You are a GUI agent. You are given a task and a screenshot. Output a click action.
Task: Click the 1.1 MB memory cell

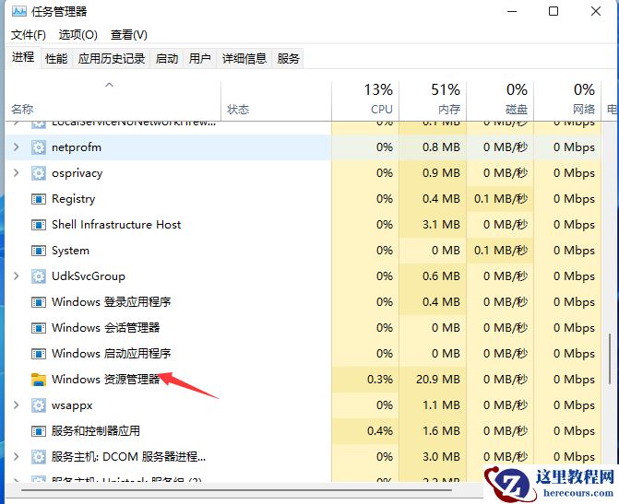pyautogui.click(x=433, y=405)
